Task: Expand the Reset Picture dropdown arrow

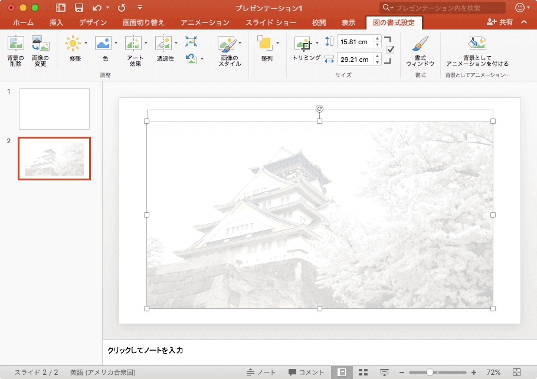Action: tap(202, 59)
